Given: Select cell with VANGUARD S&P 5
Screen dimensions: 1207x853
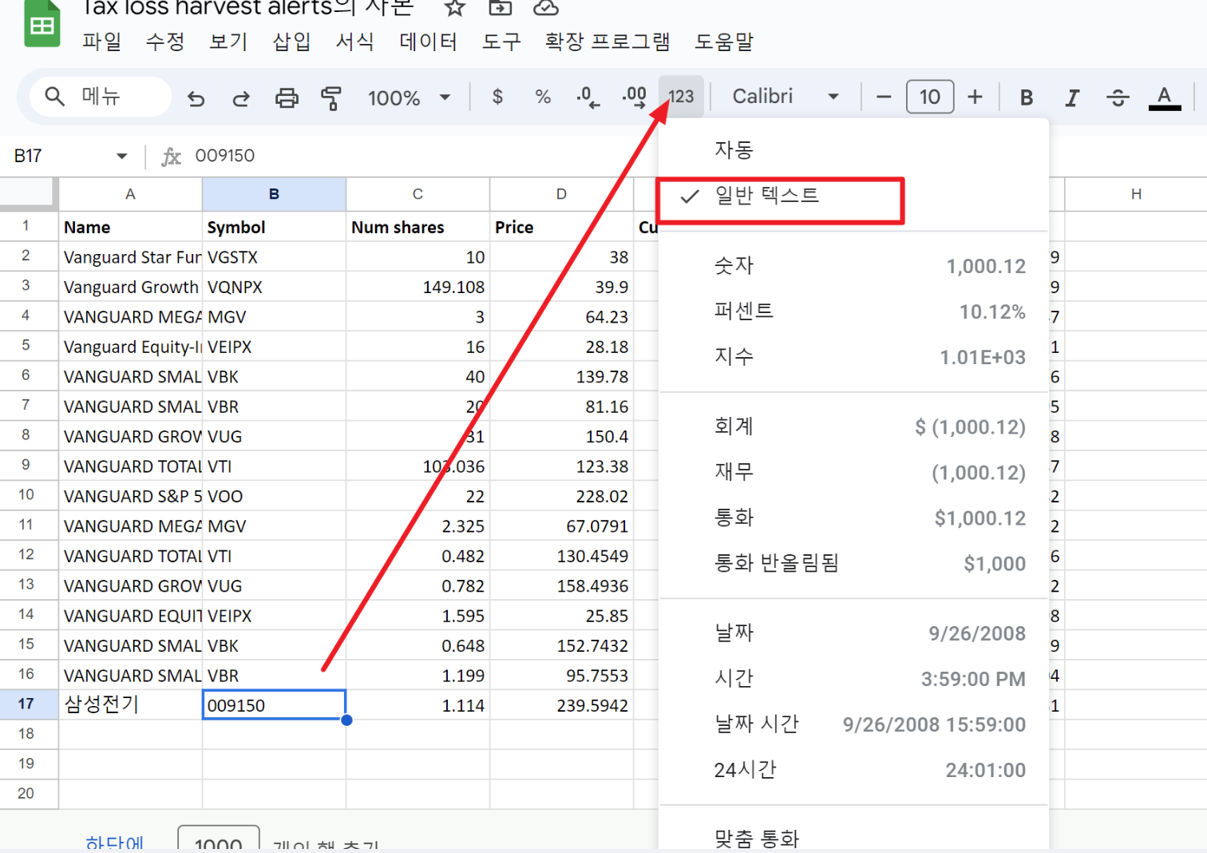Looking at the screenshot, I should 130,496.
